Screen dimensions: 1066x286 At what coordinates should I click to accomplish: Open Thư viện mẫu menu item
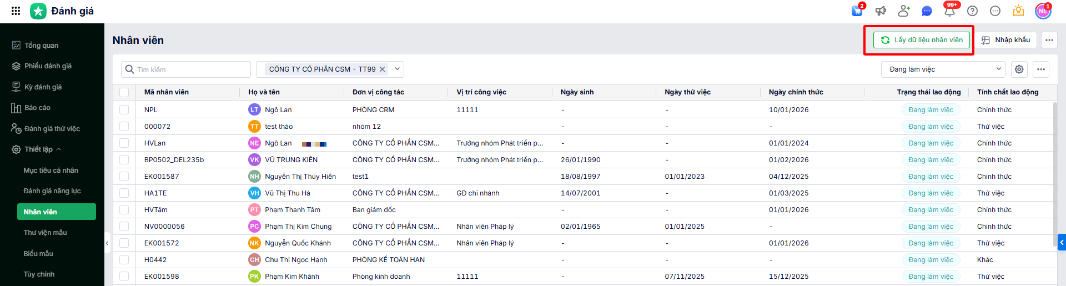tap(45, 233)
